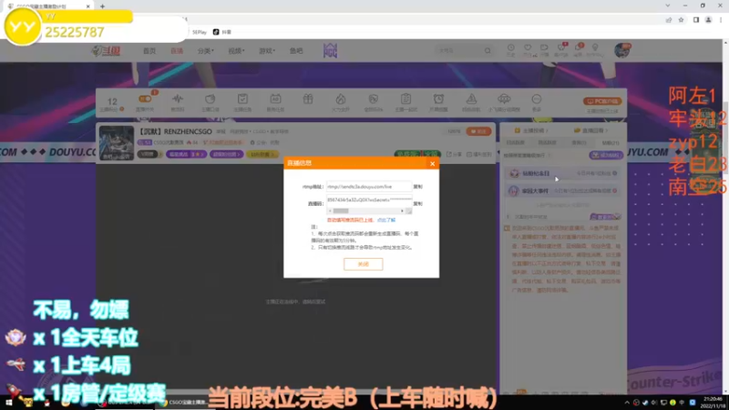Show hidden system tray icons chevron
The width and height of the screenshot is (729, 410).
(627, 403)
